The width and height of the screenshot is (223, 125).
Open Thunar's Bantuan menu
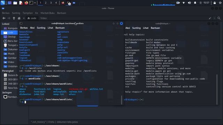point(61,13)
